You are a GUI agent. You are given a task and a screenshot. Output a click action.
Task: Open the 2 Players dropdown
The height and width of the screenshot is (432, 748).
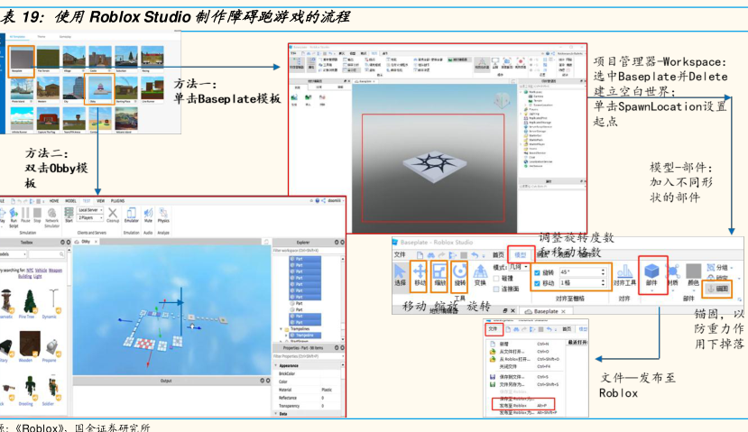click(x=90, y=218)
